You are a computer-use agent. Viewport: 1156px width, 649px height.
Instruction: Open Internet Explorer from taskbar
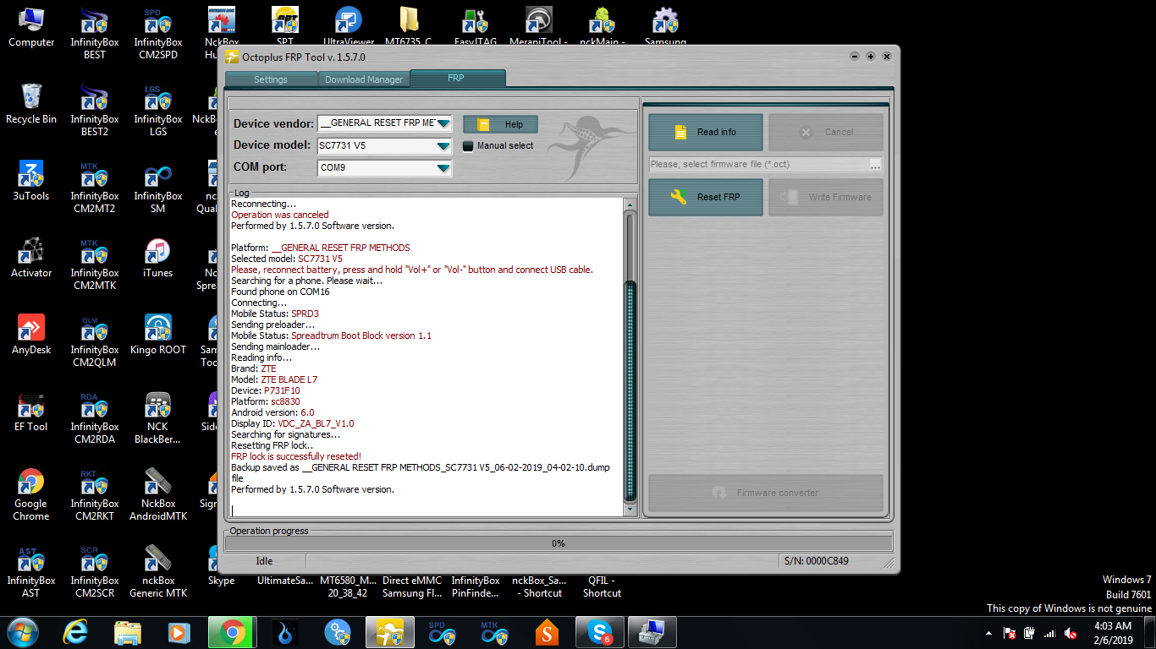(76, 632)
